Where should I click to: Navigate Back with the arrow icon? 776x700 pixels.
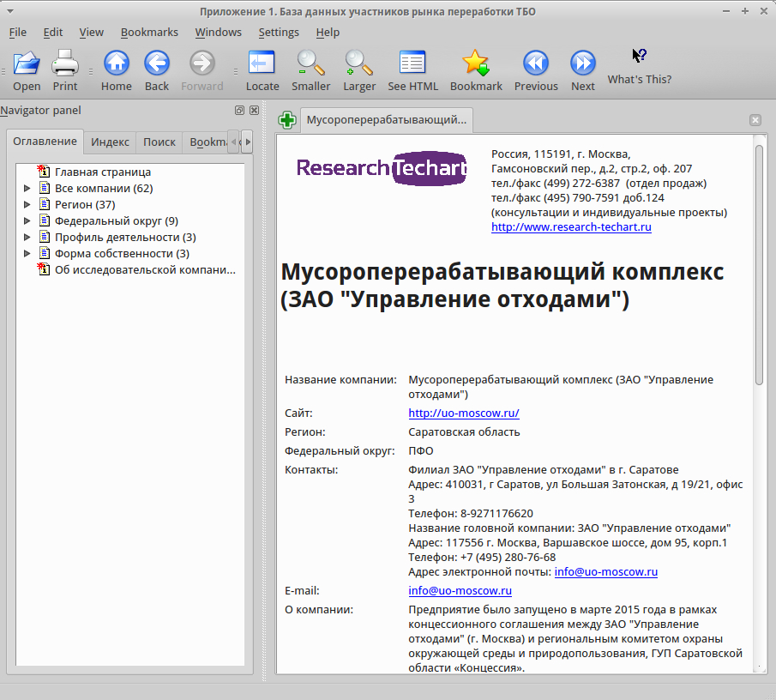pyautogui.click(x=157, y=63)
